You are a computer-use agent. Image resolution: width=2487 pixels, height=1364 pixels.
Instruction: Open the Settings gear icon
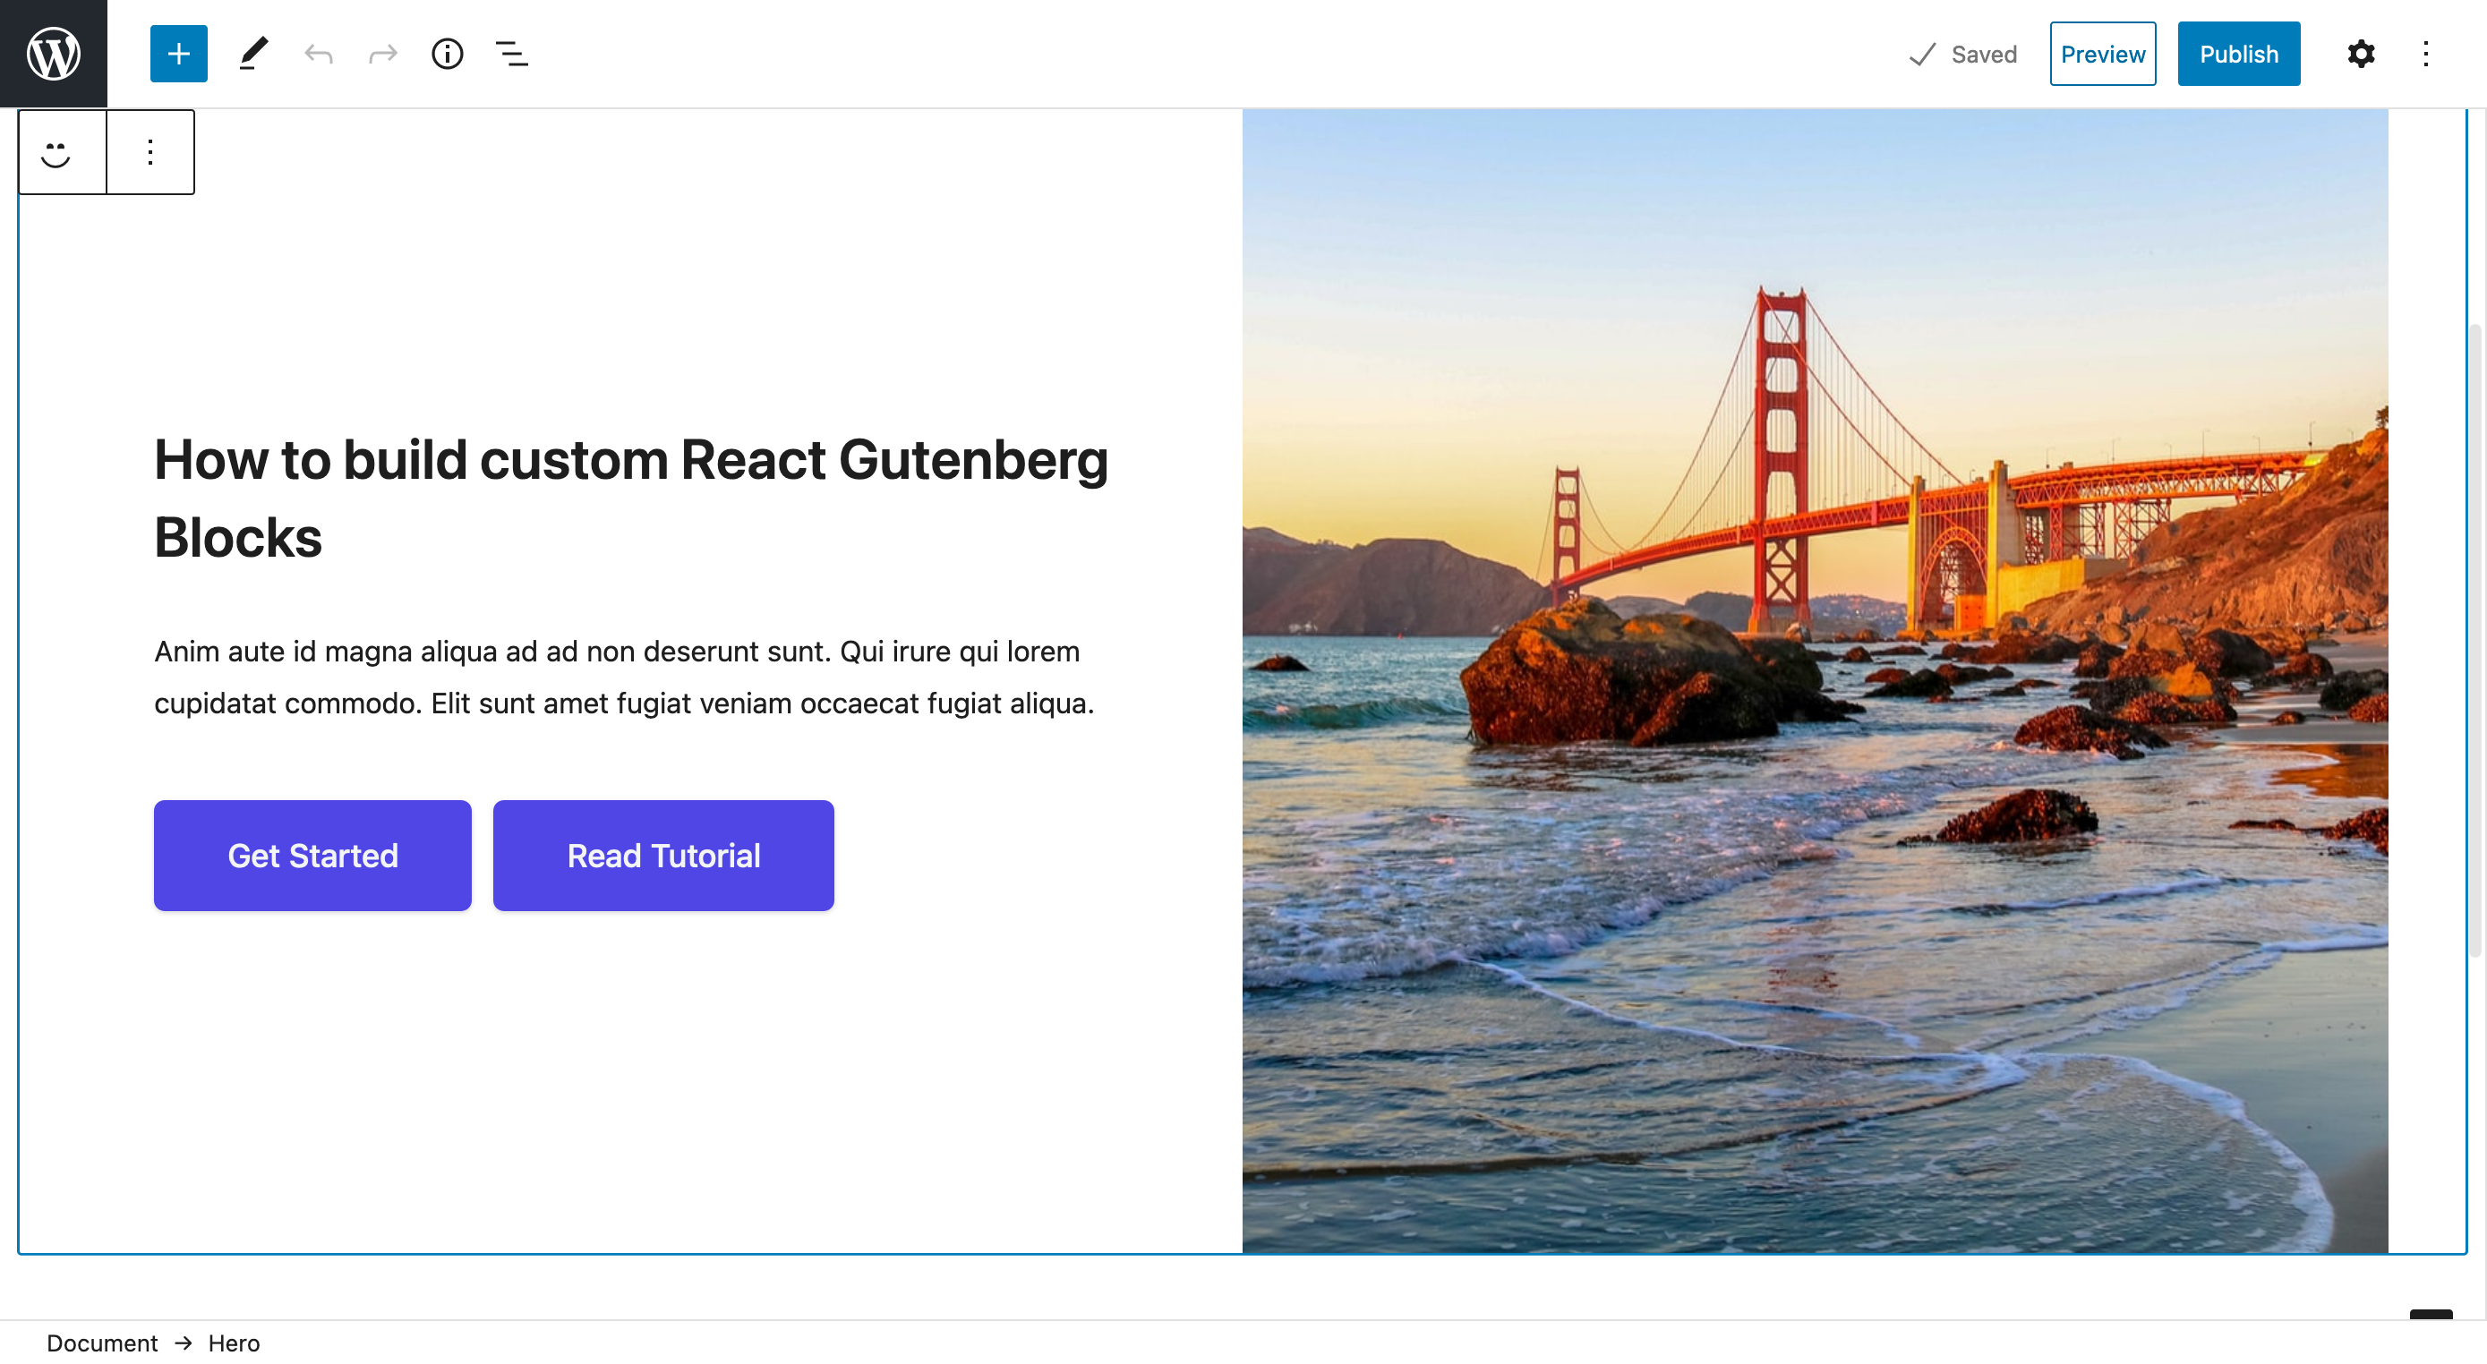coord(2361,52)
